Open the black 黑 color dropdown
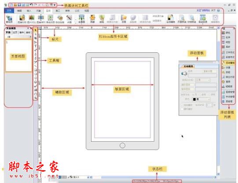238x183 pixels. tap(201, 99)
